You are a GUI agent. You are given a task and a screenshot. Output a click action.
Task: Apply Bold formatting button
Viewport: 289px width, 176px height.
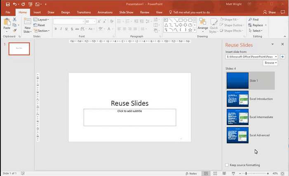pyautogui.click(x=56, y=29)
